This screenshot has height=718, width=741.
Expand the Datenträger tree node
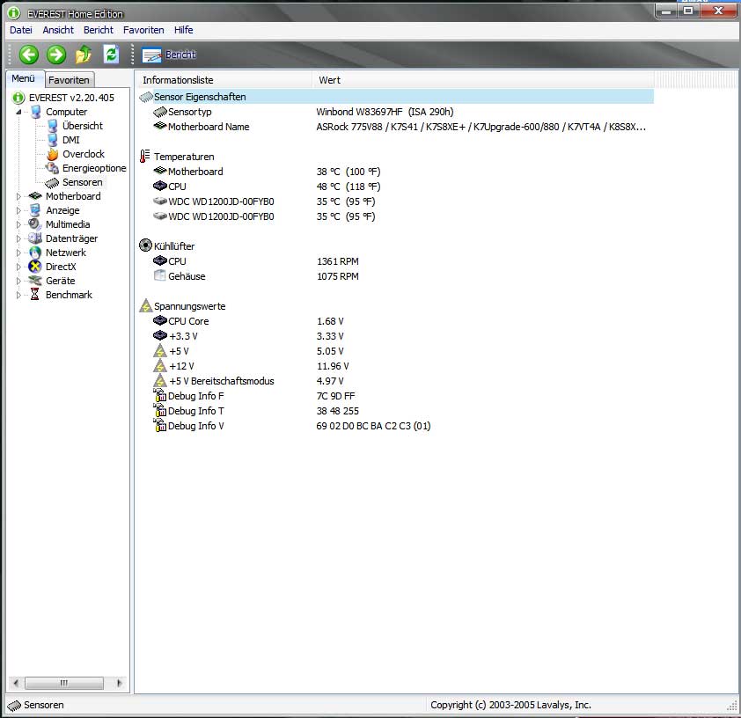click(x=18, y=238)
